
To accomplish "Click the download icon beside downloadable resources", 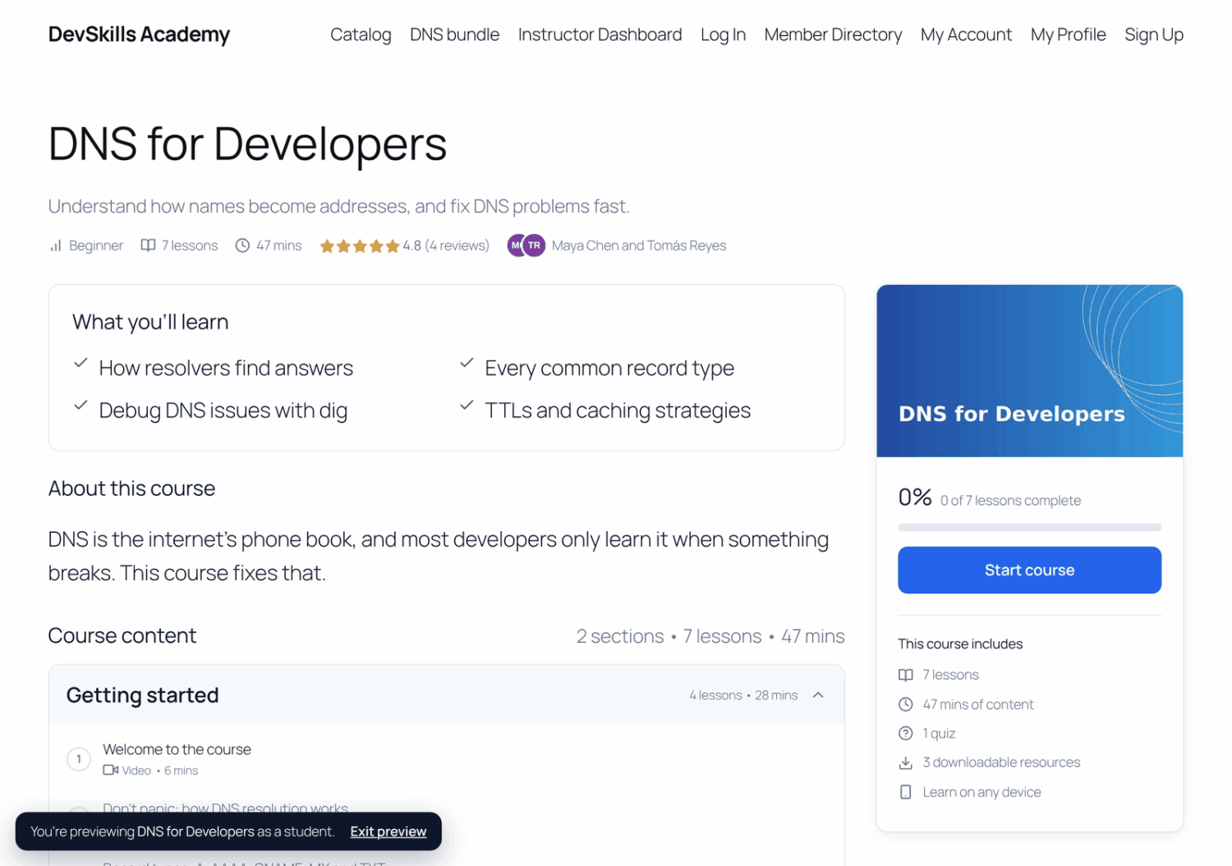I will coord(906,763).
